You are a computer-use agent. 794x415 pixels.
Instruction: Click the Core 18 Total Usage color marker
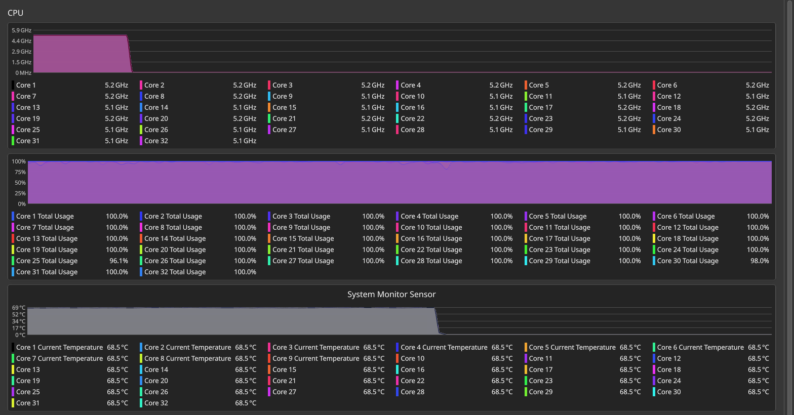(x=654, y=238)
